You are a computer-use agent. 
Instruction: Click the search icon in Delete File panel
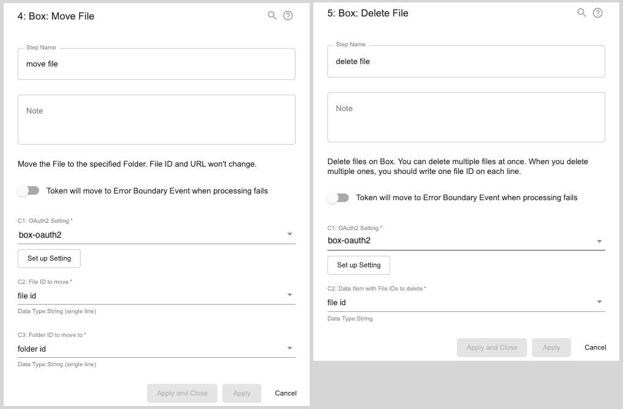[582, 13]
